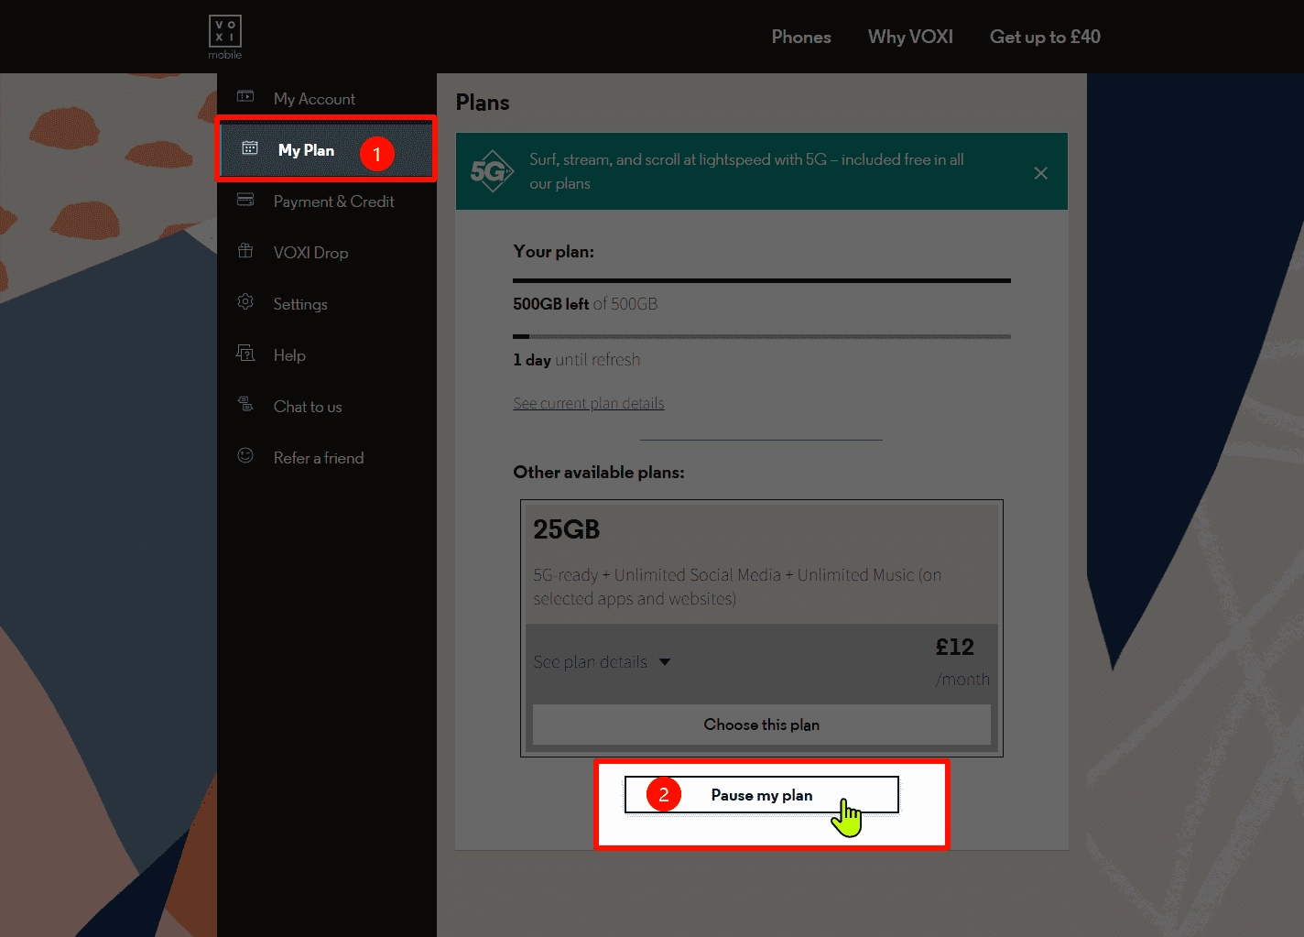Click the My Account sidebar icon
The image size is (1304, 937).
(x=245, y=96)
